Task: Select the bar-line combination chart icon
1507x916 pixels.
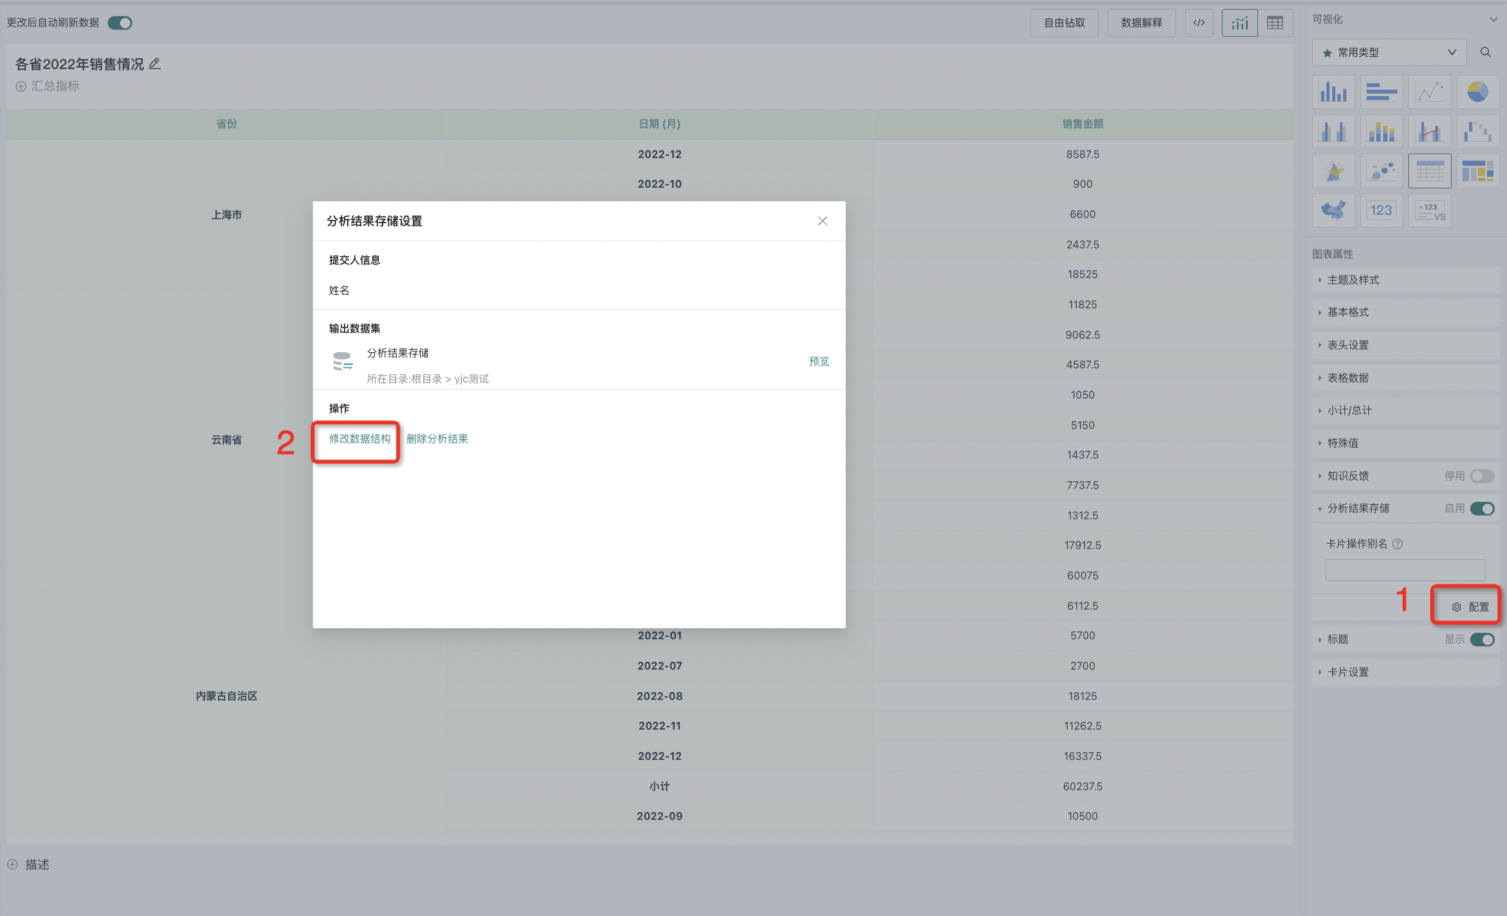Action: 1430,132
